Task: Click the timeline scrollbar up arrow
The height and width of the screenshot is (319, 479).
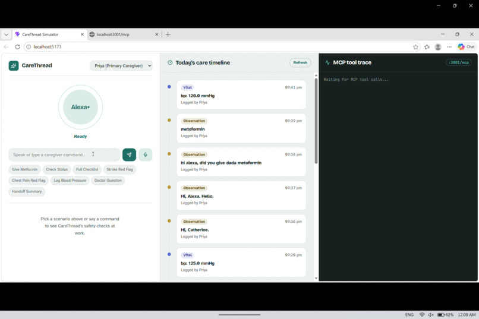Action: tap(316, 75)
